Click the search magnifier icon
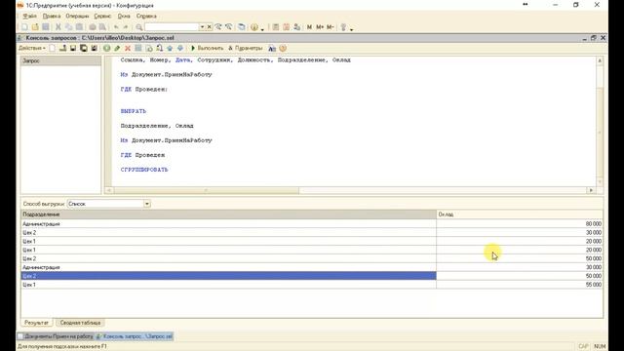The width and height of the screenshot is (624, 351). (x=138, y=27)
